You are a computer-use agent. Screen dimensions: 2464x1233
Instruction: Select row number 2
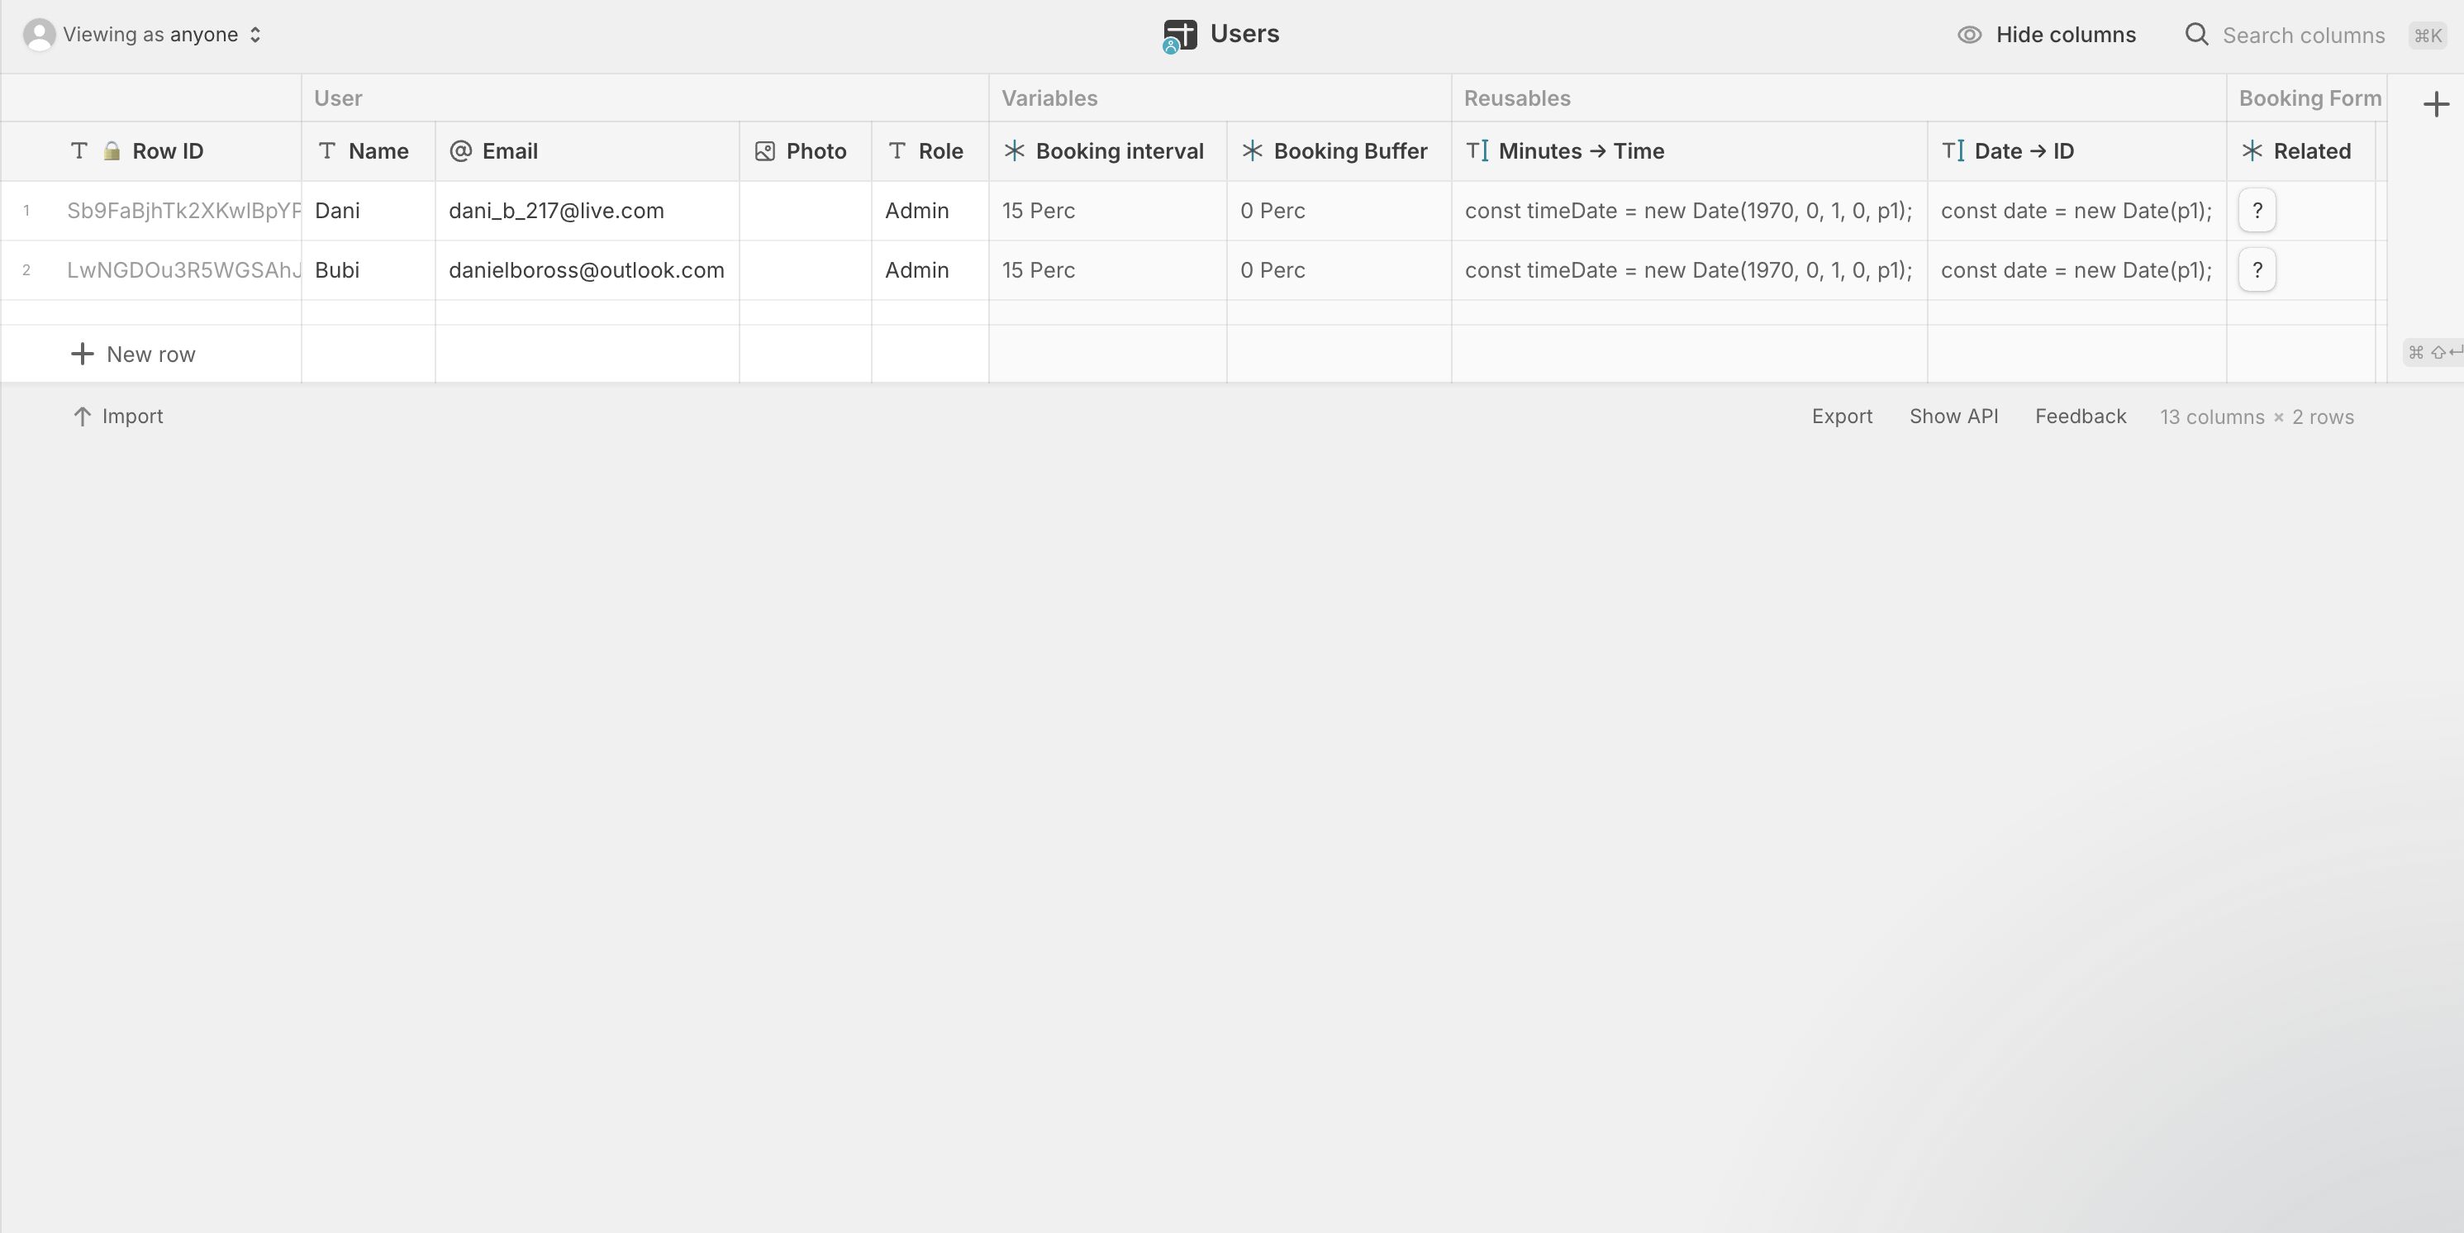coord(26,269)
